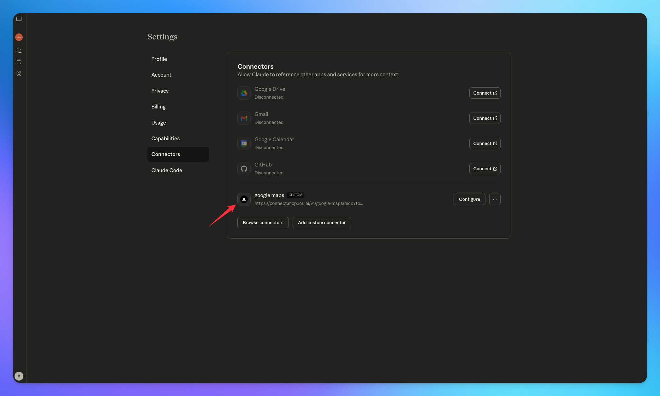Select the Billing settings section
This screenshot has height=396, width=660.
158,107
